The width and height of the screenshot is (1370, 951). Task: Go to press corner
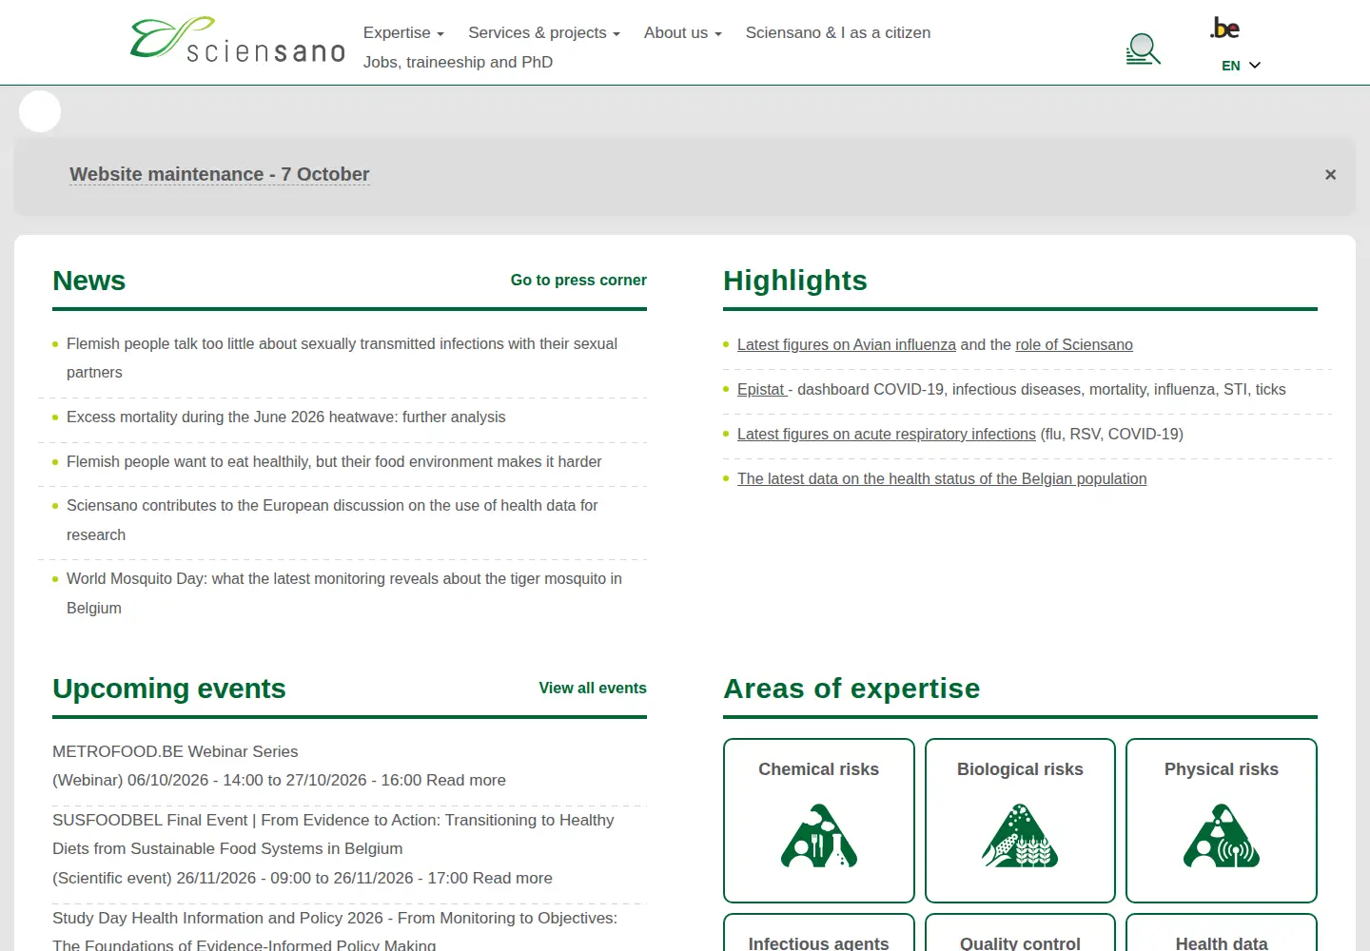[x=578, y=281]
